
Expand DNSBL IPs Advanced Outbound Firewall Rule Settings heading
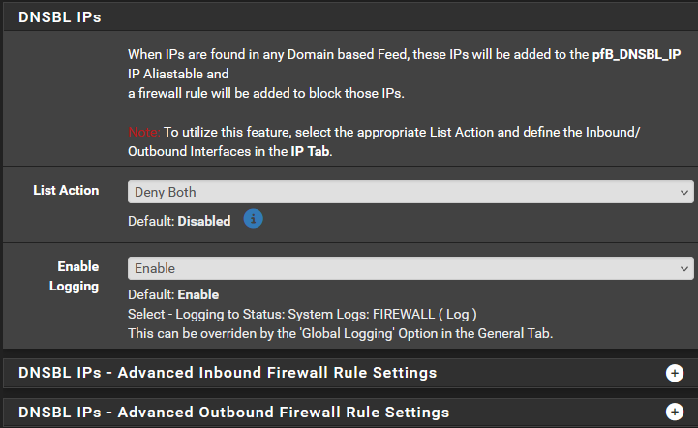[233, 413]
